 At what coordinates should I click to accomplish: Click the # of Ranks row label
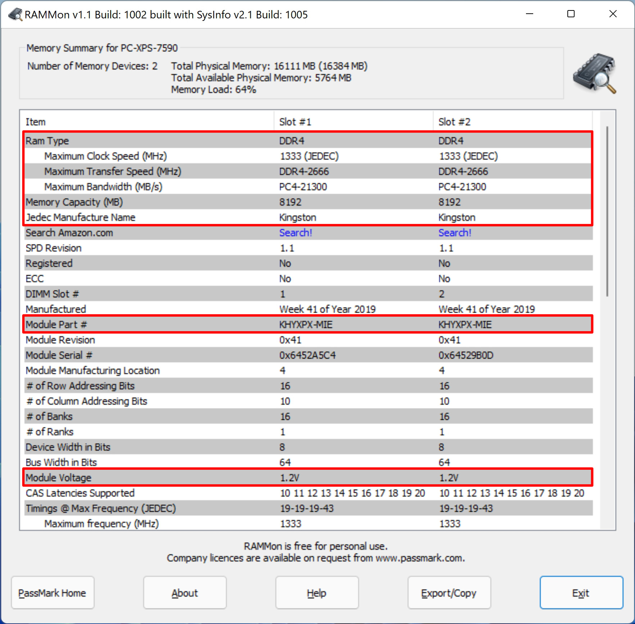50,432
